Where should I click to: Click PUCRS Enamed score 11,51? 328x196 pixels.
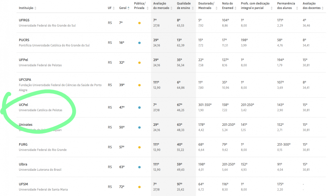225,45
